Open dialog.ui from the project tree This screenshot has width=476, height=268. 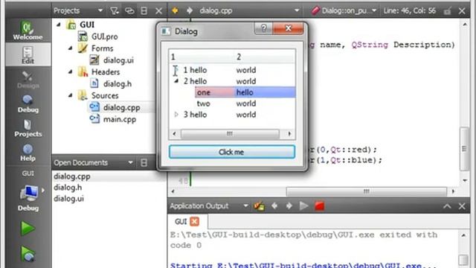pos(118,60)
